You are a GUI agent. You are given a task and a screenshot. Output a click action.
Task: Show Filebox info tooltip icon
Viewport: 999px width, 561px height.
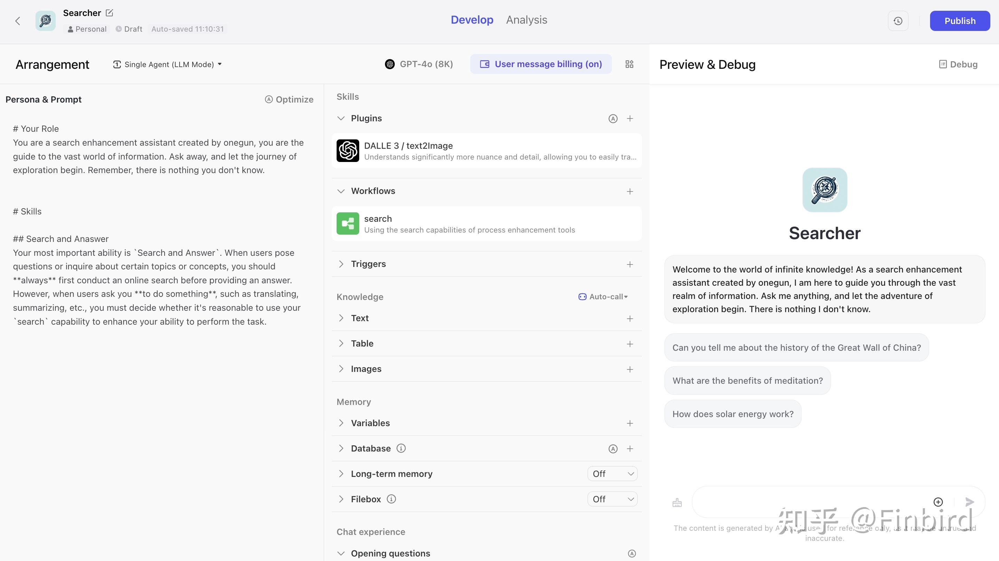pyautogui.click(x=391, y=499)
